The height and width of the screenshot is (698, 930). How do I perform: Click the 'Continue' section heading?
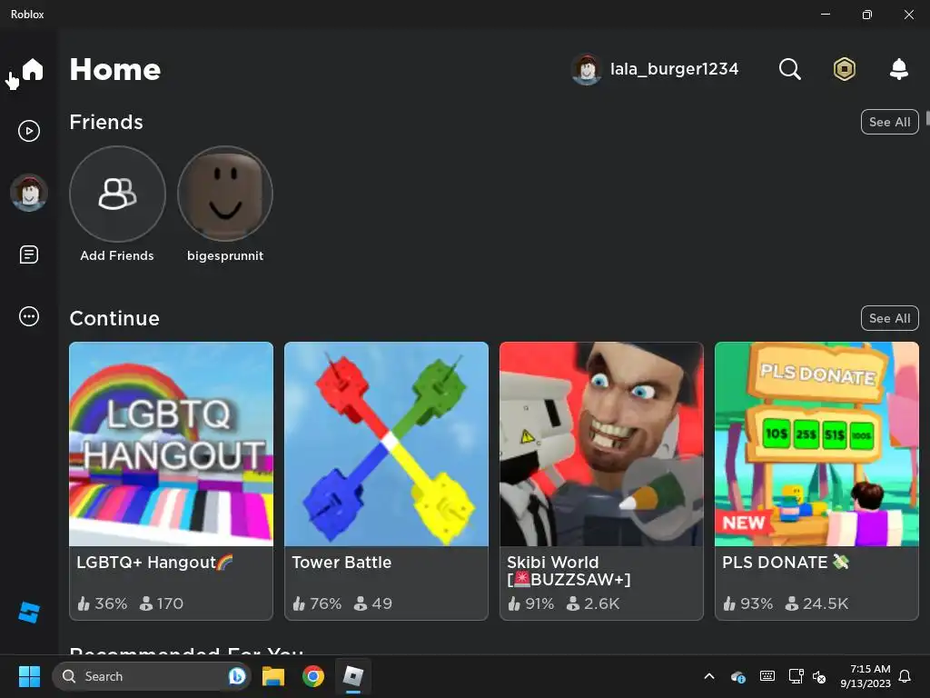114,319
